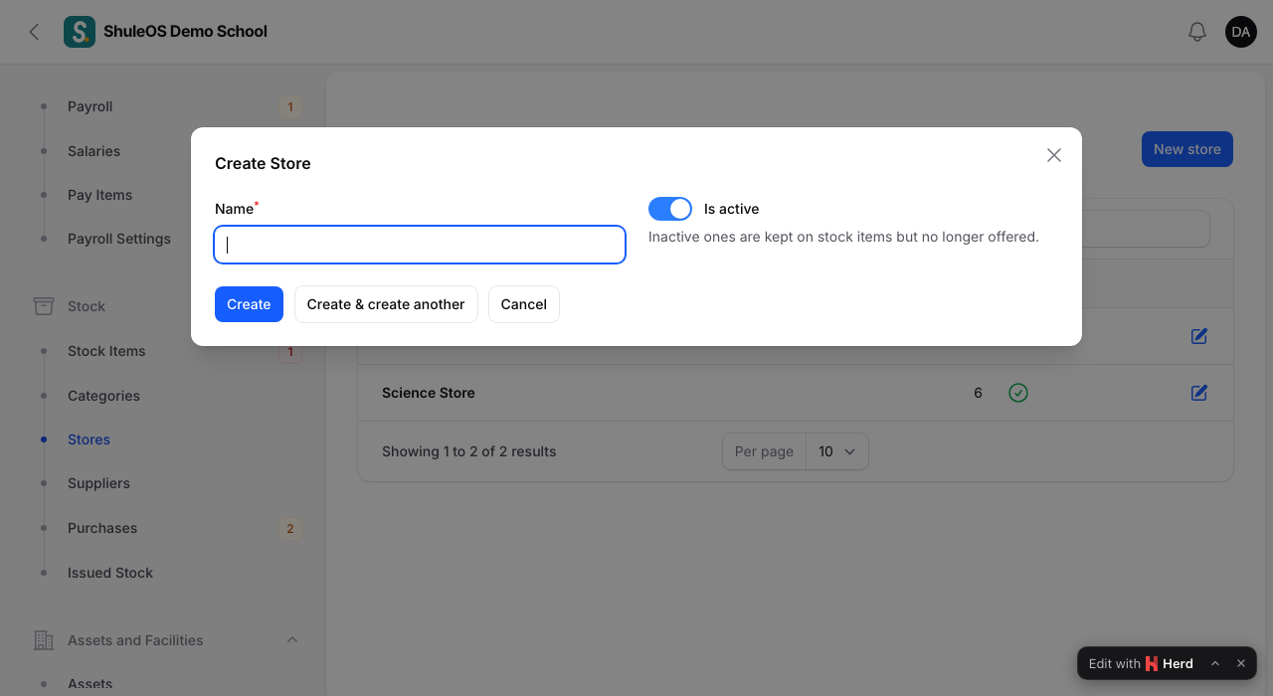Viewport: 1273px width, 696px height.
Task: Collapse the Assets and Facilities section
Action: pyautogui.click(x=292, y=640)
